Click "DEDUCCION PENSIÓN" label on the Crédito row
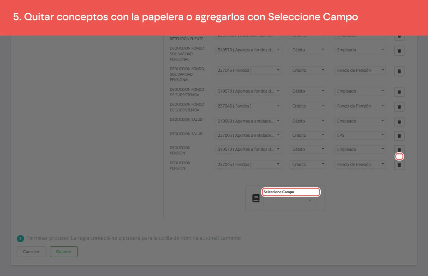428x276 pixels. 180,166
